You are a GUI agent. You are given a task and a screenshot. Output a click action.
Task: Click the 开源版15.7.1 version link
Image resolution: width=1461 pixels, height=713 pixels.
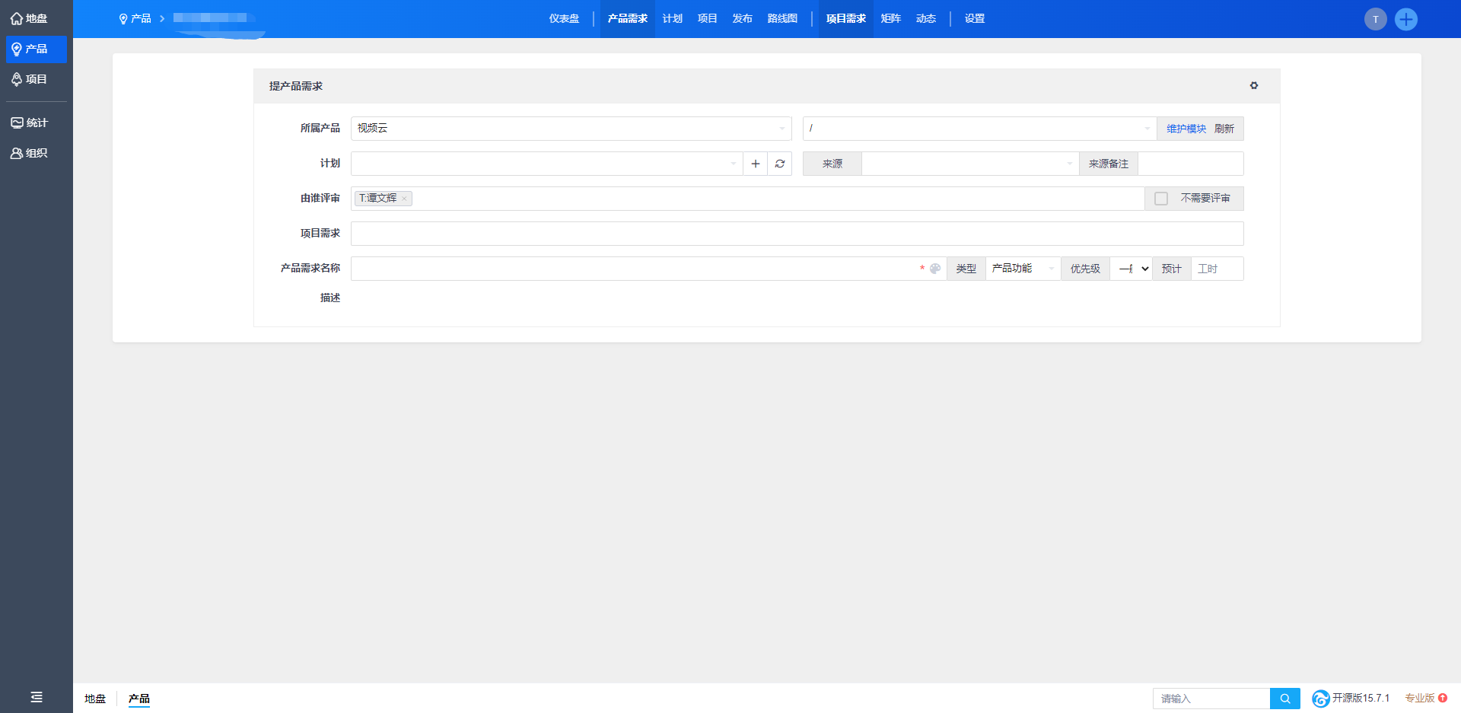coord(1361,698)
